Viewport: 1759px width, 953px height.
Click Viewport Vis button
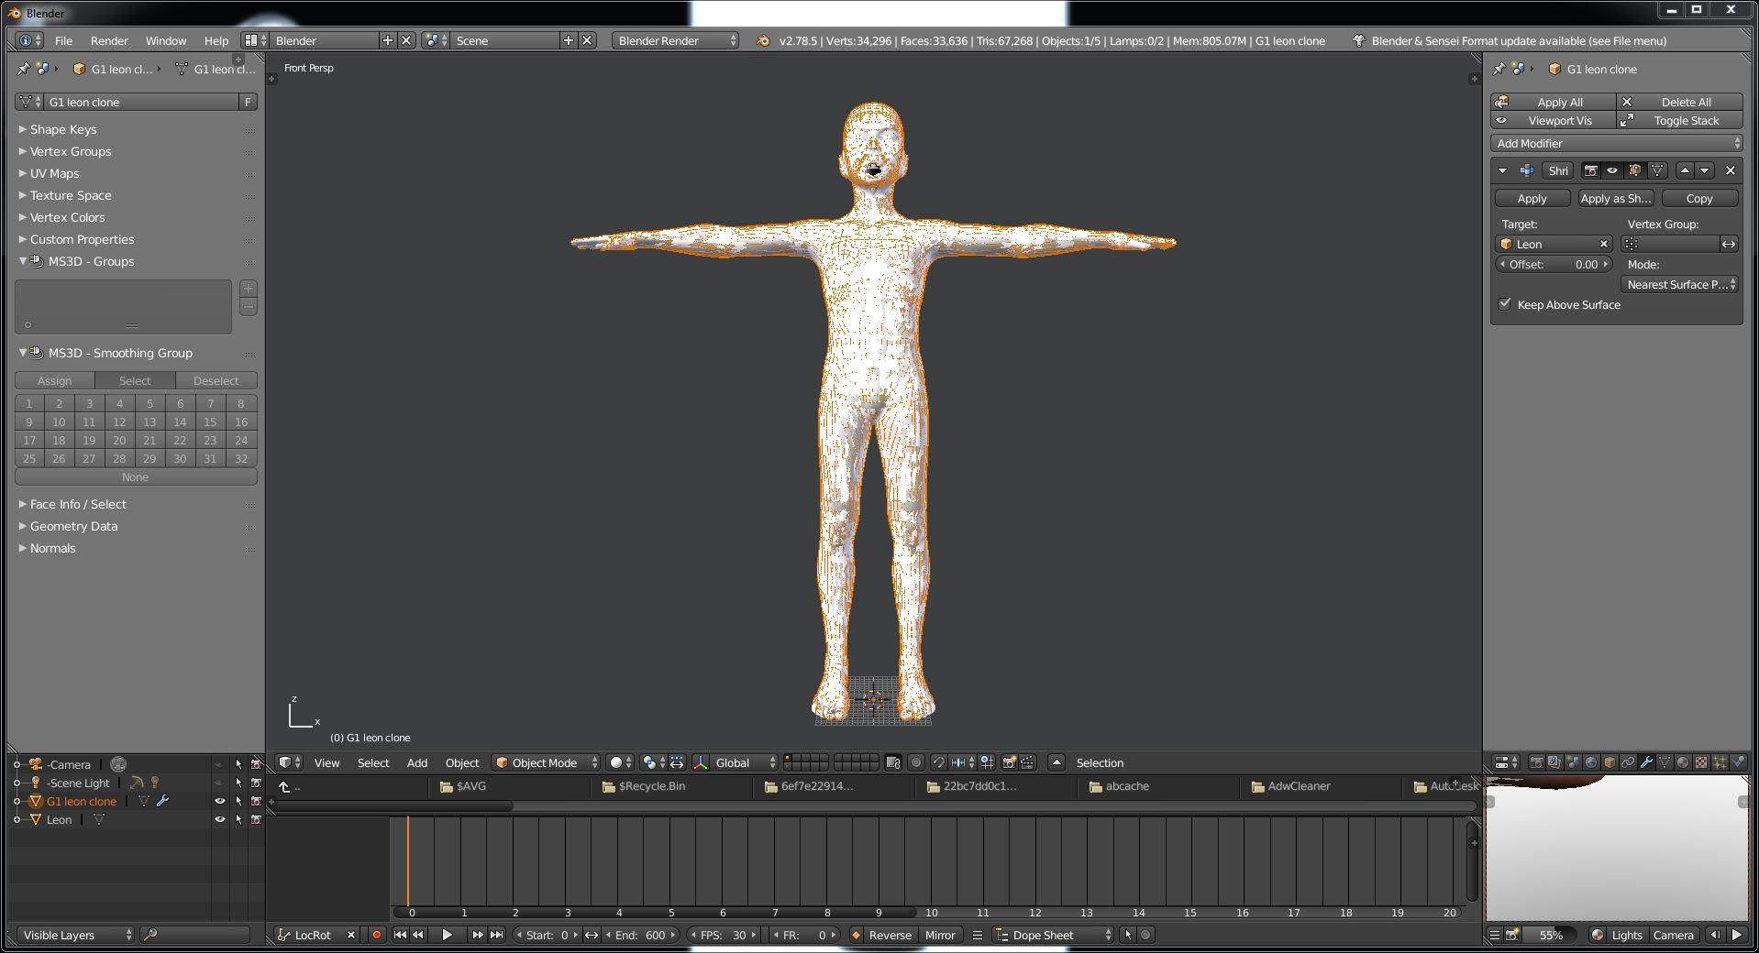1554,120
